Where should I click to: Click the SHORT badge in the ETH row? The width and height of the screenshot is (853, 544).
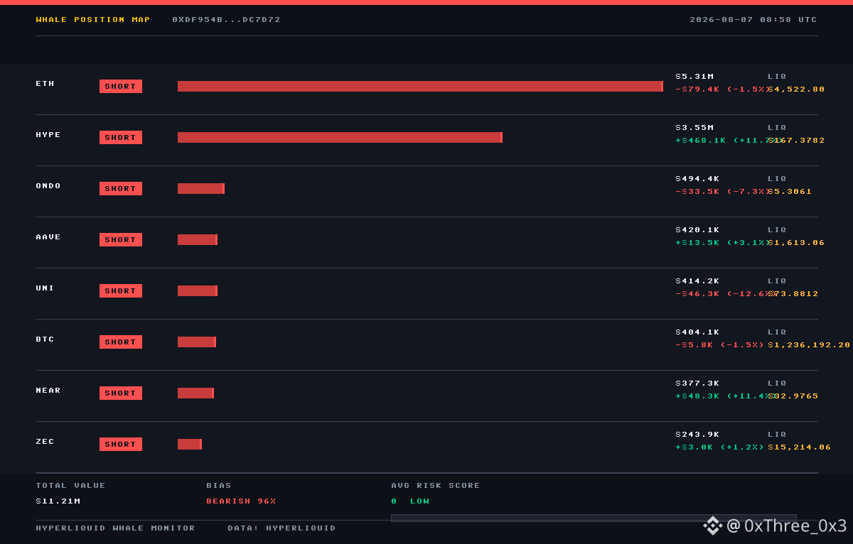pyautogui.click(x=121, y=87)
